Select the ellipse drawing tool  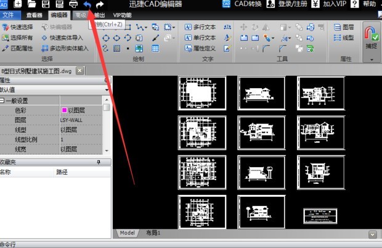(x=116, y=38)
